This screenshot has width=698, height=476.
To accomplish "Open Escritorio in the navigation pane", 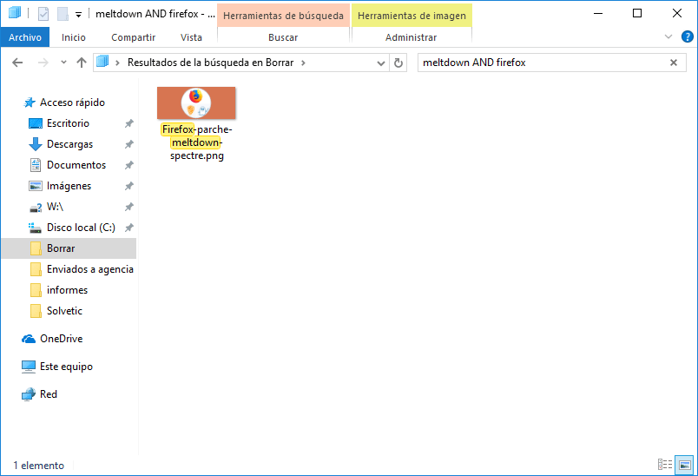I will [x=68, y=123].
